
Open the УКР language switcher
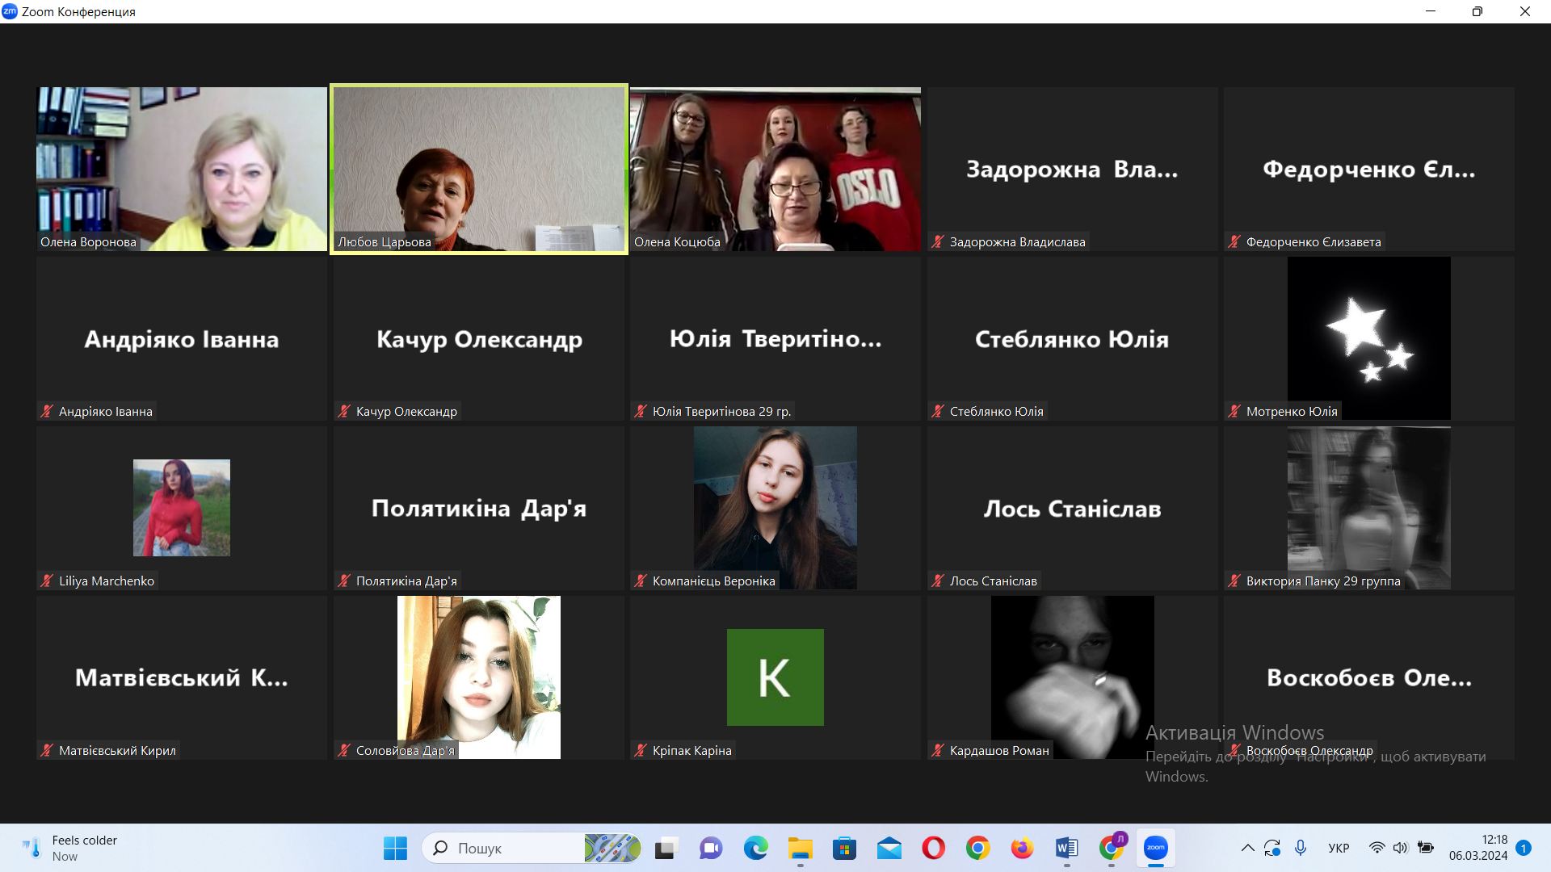pos(1339,848)
